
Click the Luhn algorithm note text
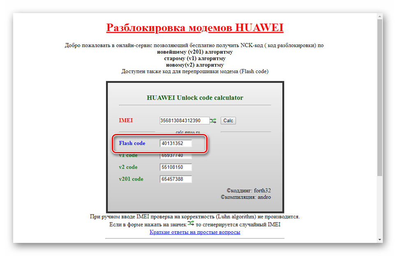(195, 217)
